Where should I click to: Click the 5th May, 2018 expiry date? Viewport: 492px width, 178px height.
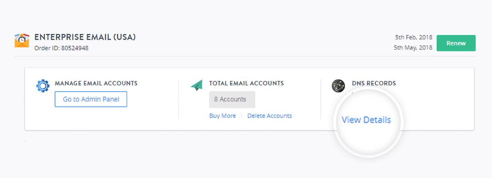pos(413,47)
